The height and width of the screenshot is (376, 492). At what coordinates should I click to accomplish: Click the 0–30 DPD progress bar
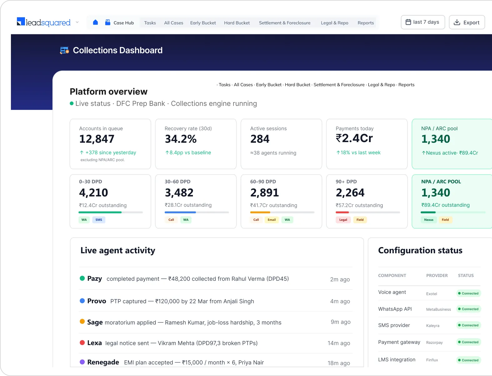[x=111, y=212]
